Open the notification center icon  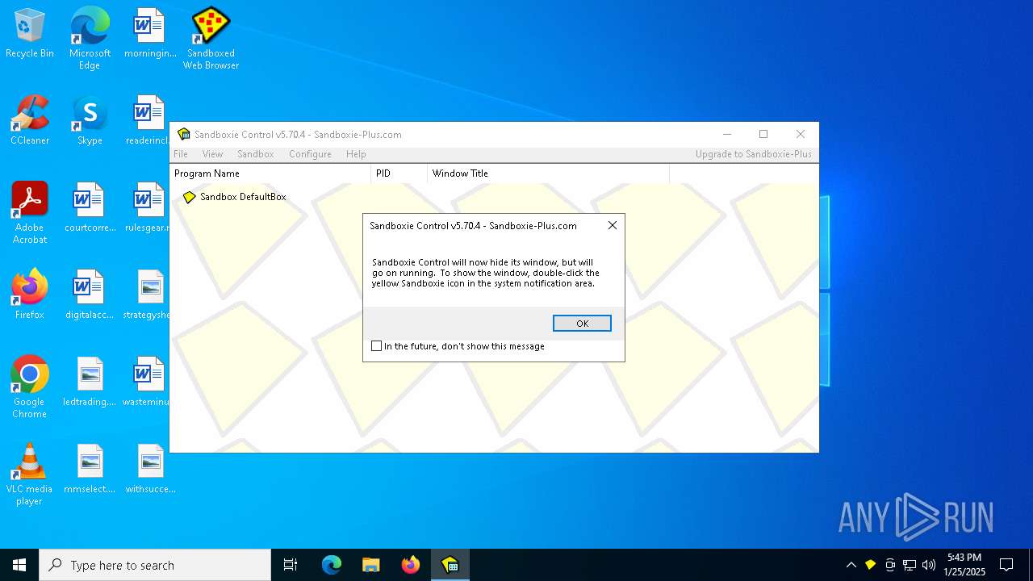(1006, 565)
